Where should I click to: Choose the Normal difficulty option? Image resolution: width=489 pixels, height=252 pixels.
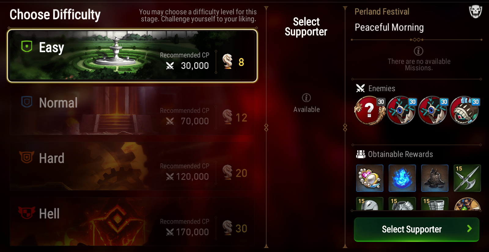coord(132,111)
